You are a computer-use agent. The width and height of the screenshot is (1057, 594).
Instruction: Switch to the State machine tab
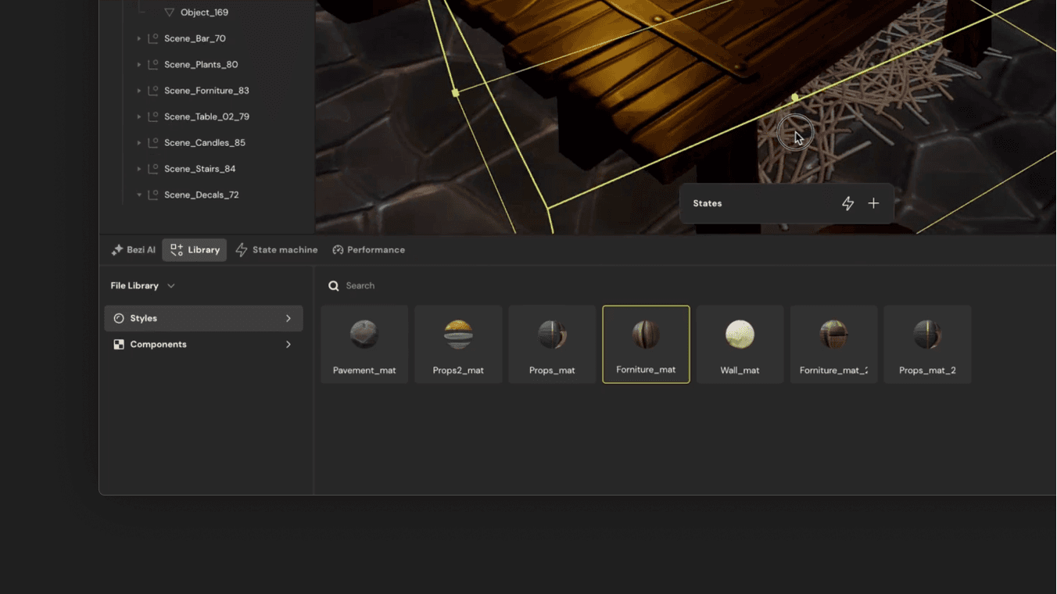coord(277,249)
